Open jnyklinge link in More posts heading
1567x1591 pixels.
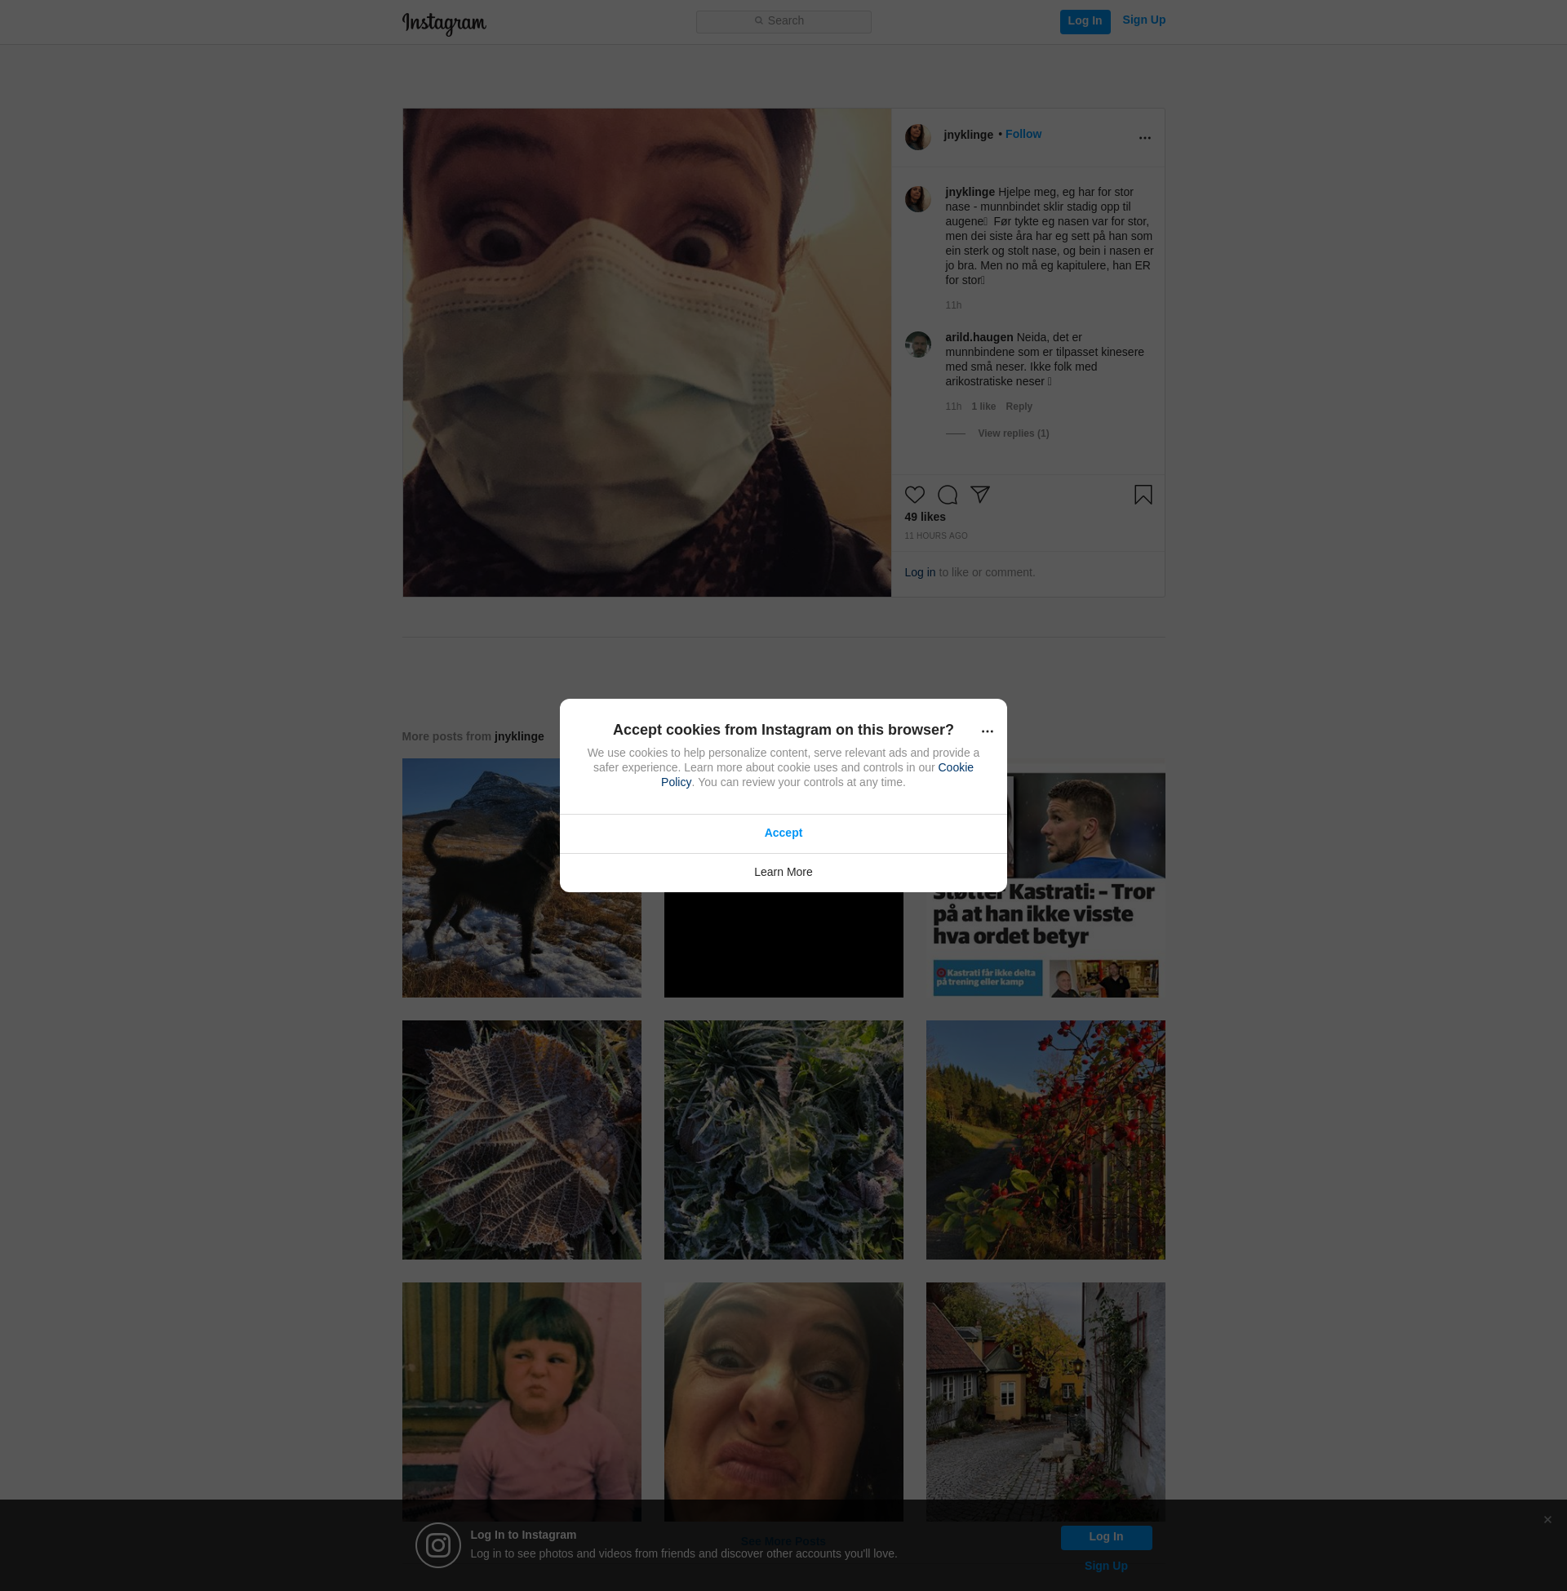click(518, 736)
